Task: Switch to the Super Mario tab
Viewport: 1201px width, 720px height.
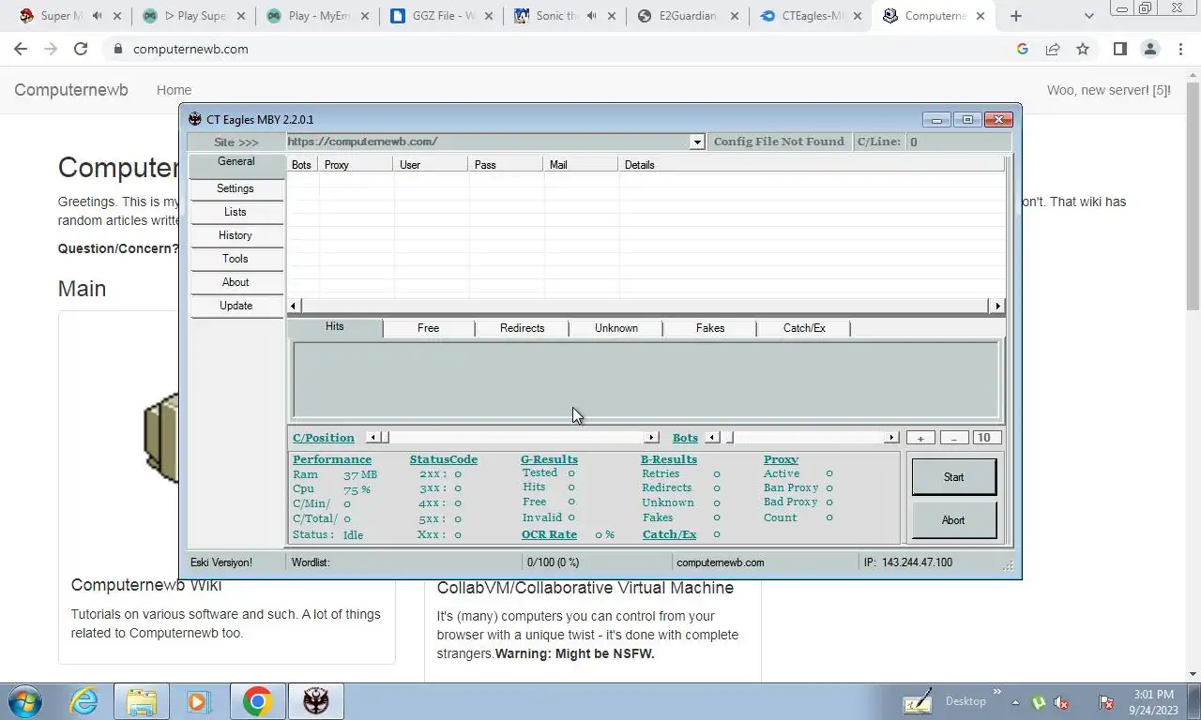Action: click(x=62, y=16)
